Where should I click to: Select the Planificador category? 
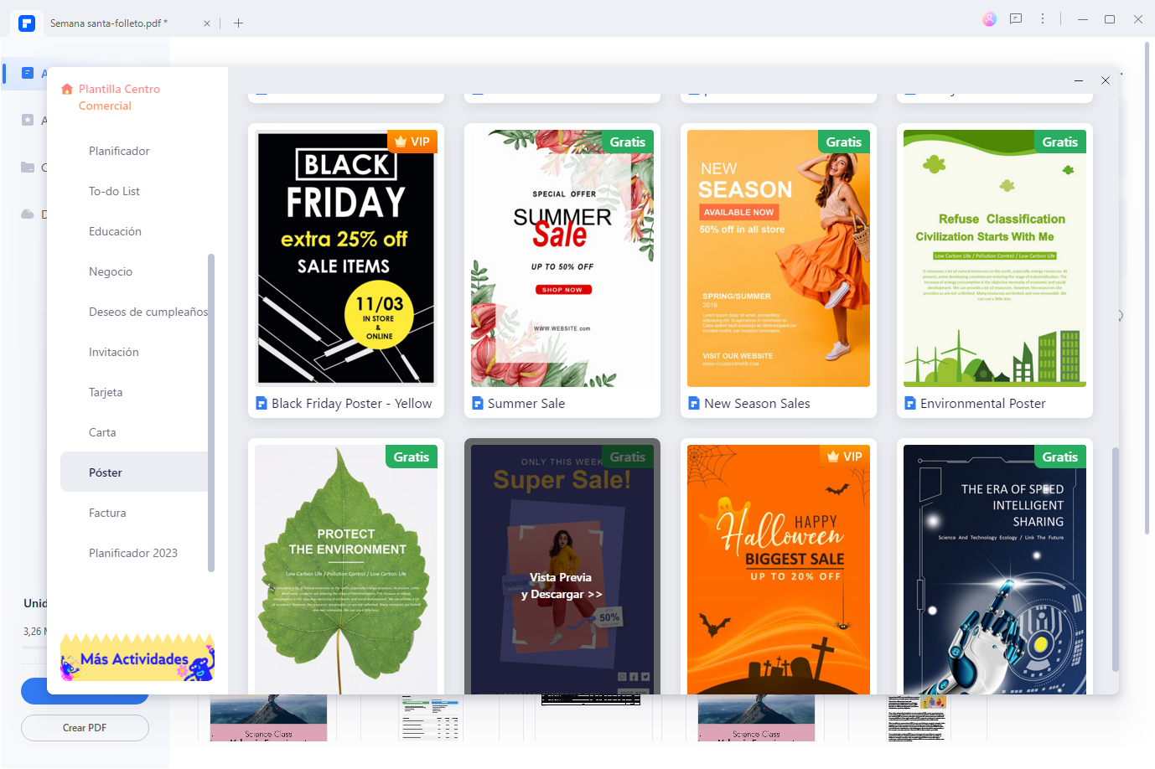point(119,151)
